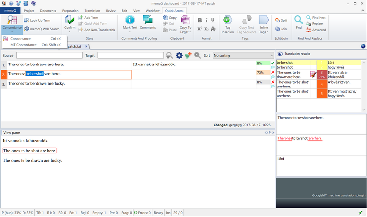Toggle Bold formatting

click(x=200, y=20)
